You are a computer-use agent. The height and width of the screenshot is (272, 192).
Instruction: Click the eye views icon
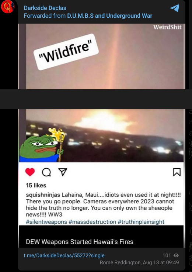(176, 255)
